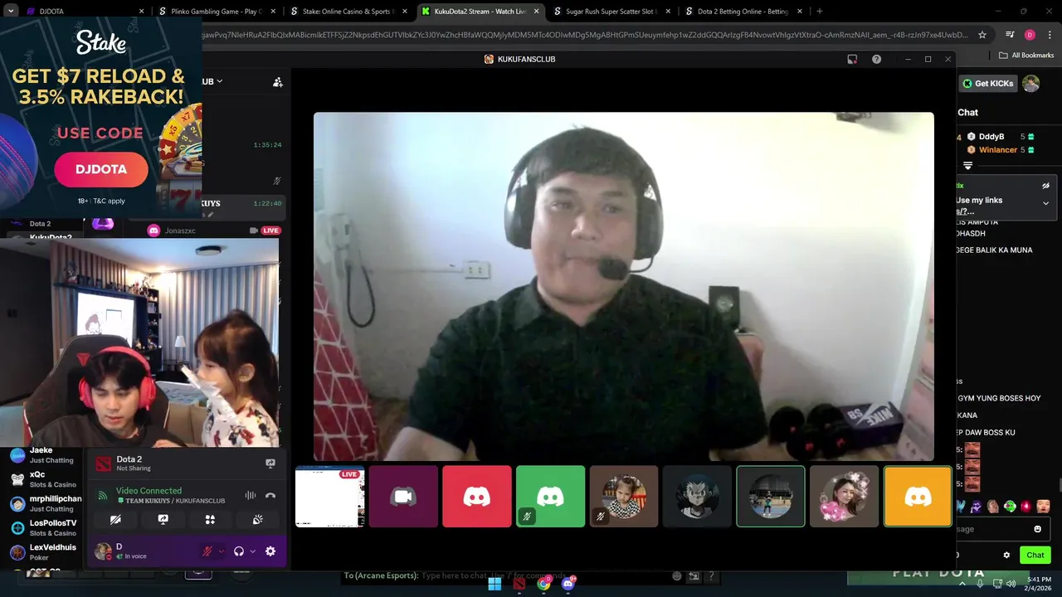Open the Kick user profile avatar
The width and height of the screenshot is (1062, 597).
1030,84
